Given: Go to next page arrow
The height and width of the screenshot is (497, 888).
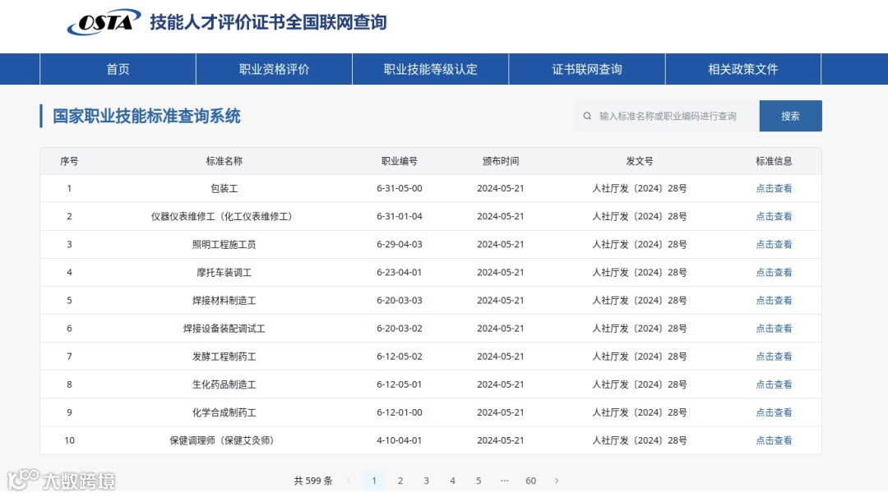Looking at the screenshot, I should tap(557, 481).
